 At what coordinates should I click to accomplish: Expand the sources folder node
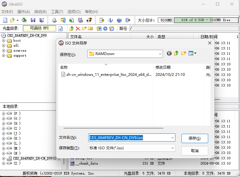coord(3,51)
